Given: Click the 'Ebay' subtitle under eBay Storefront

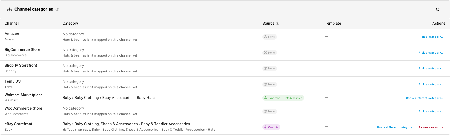Looking at the screenshot, I should click(8, 130).
